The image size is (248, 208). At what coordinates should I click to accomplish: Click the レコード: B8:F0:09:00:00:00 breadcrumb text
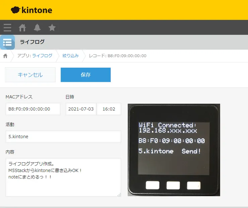pyautogui.click(x=118, y=56)
